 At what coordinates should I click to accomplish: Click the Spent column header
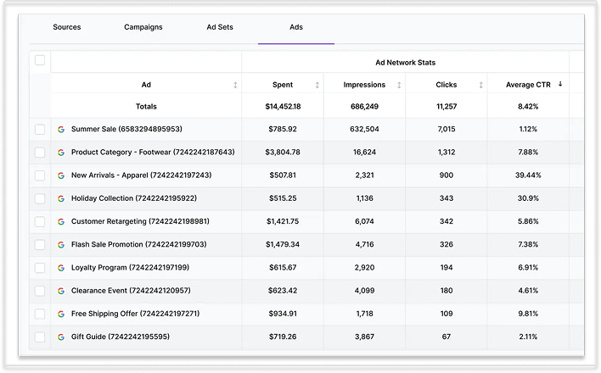tap(283, 85)
